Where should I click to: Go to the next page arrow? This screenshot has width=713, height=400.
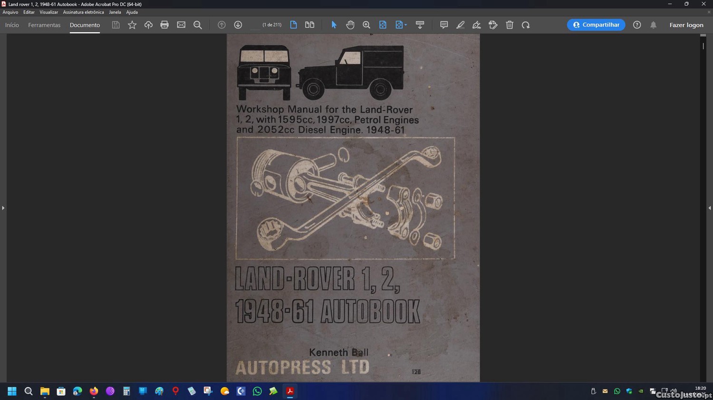tap(238, 25)
